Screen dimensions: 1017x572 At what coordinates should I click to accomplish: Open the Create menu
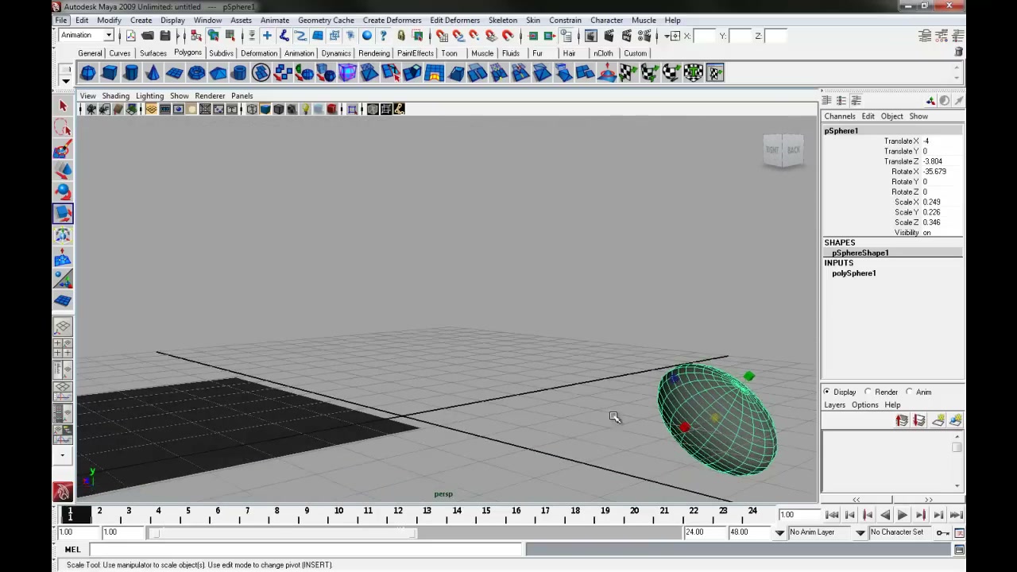pos(141,20)
